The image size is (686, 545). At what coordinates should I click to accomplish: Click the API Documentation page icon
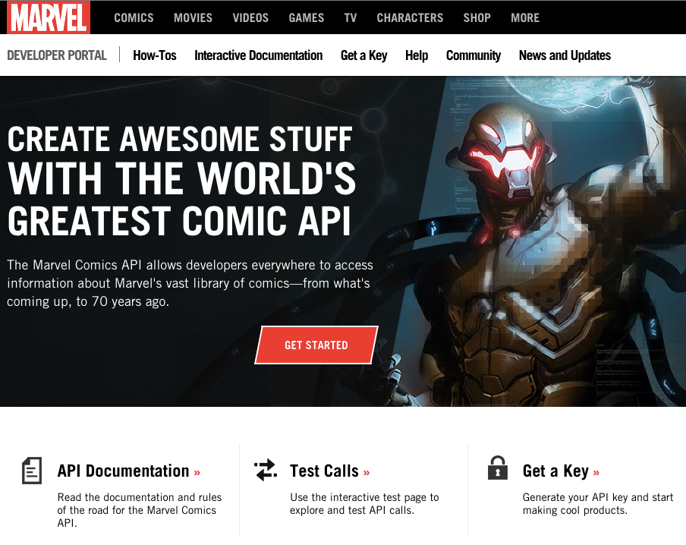point(32,471)
